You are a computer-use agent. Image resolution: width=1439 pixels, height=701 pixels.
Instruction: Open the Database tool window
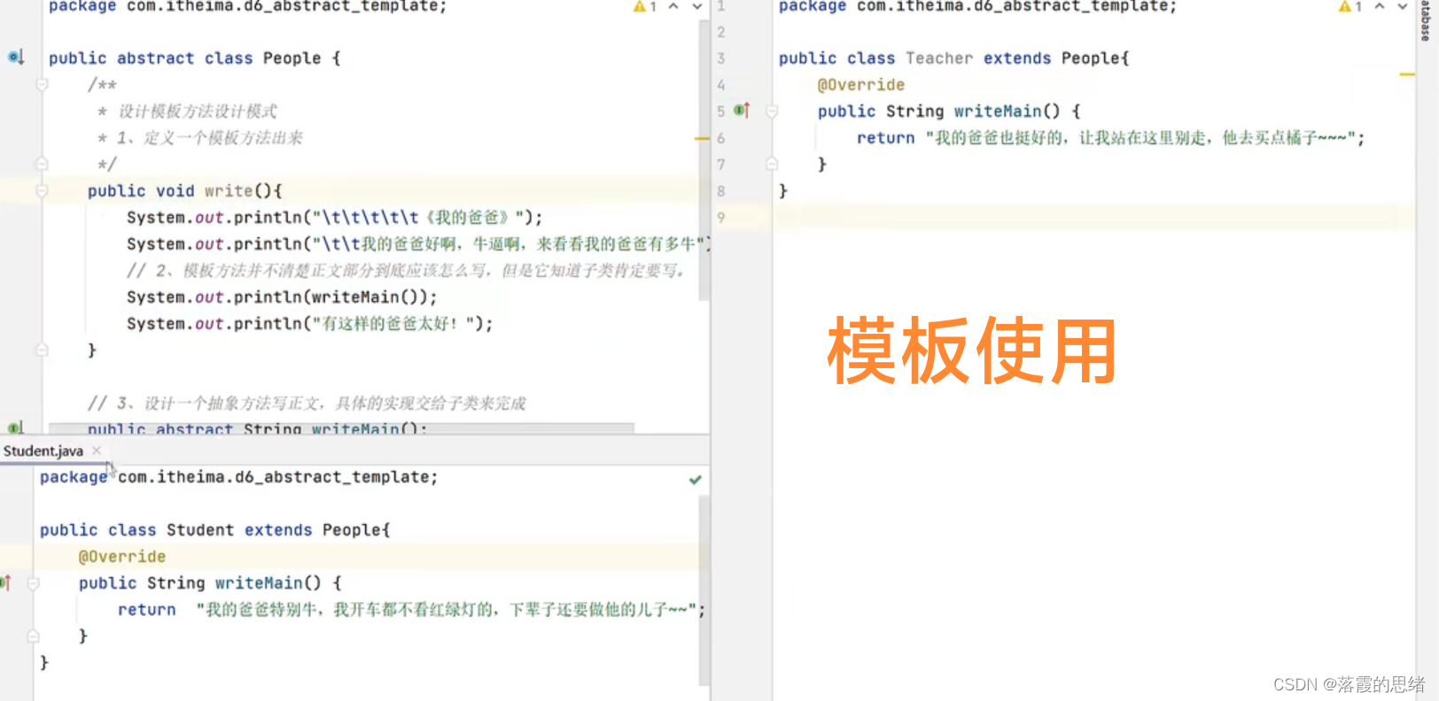click(1425, 21)
